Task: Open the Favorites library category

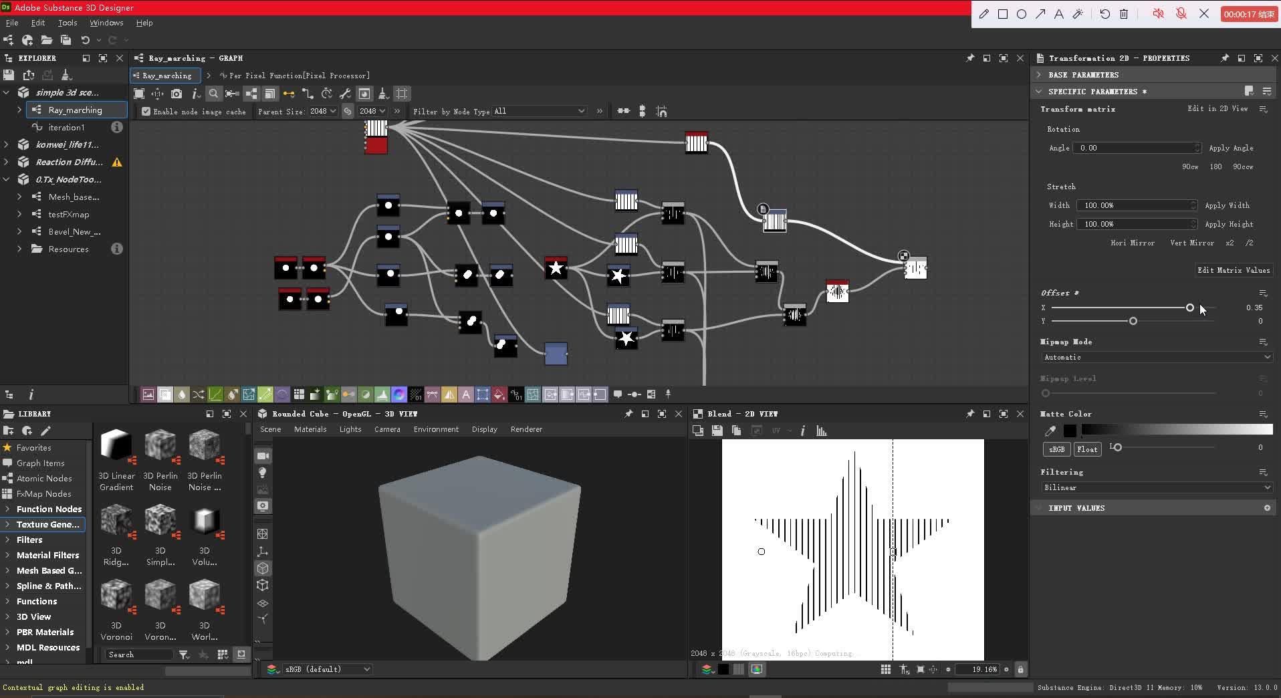Action: (x=33, y=447)
